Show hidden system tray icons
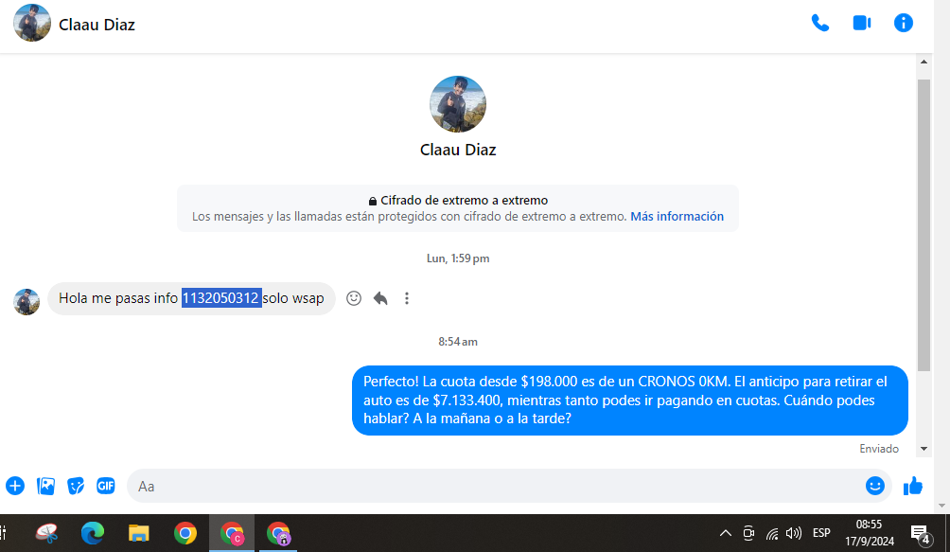 point(725,533)
